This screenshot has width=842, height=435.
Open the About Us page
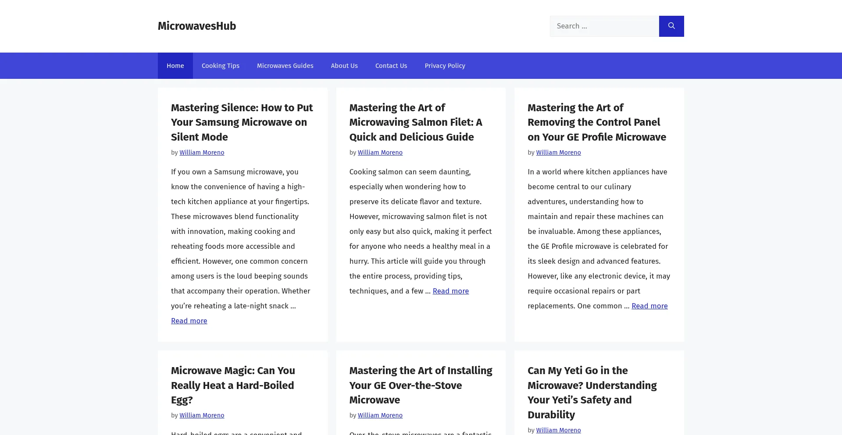coord(344,66)
